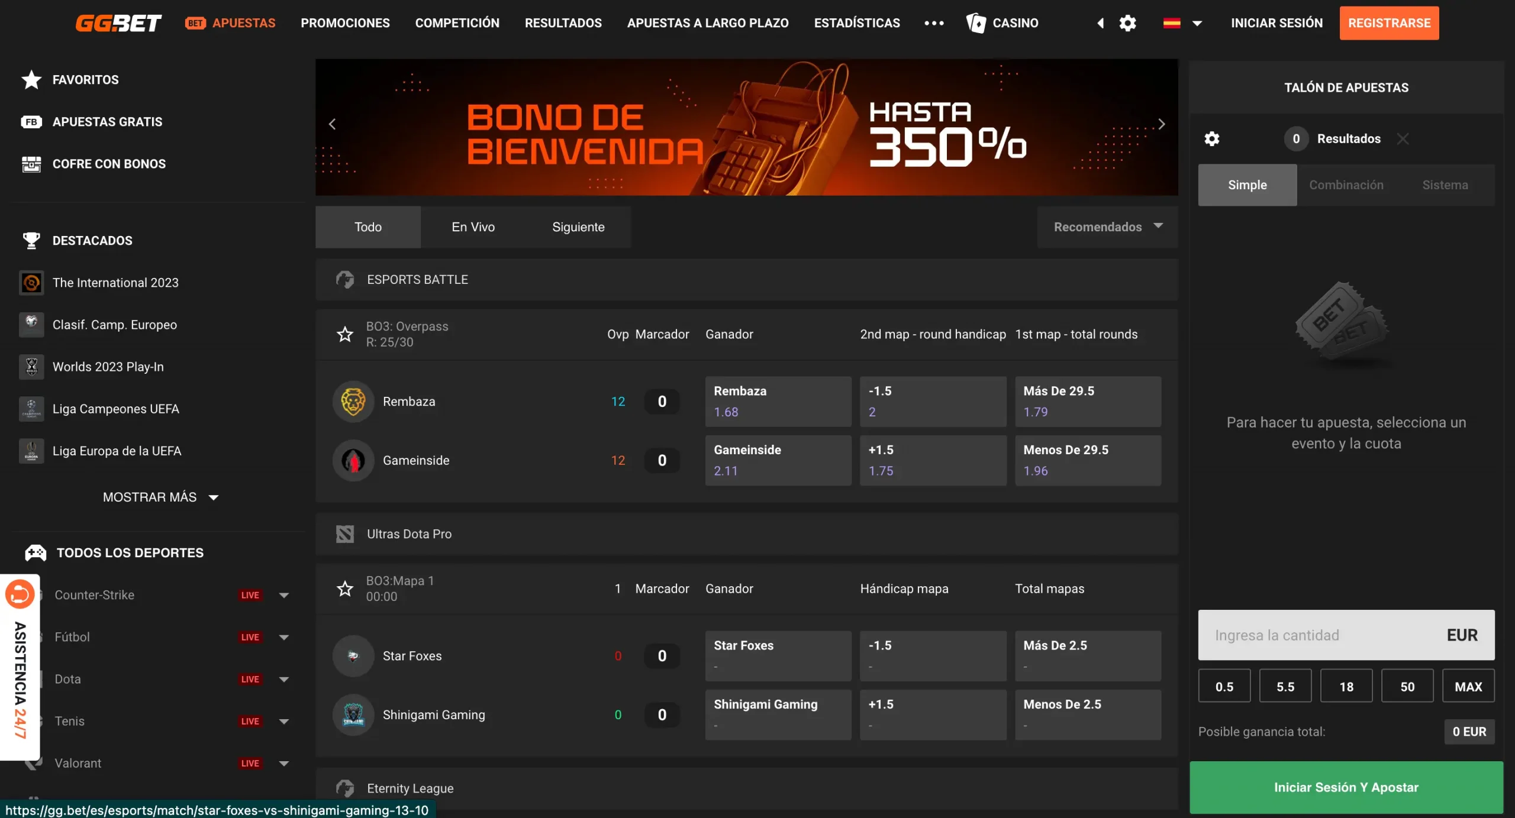Expand the Fútbol sport list
The image size is (1515, 818).
point(284,638)
